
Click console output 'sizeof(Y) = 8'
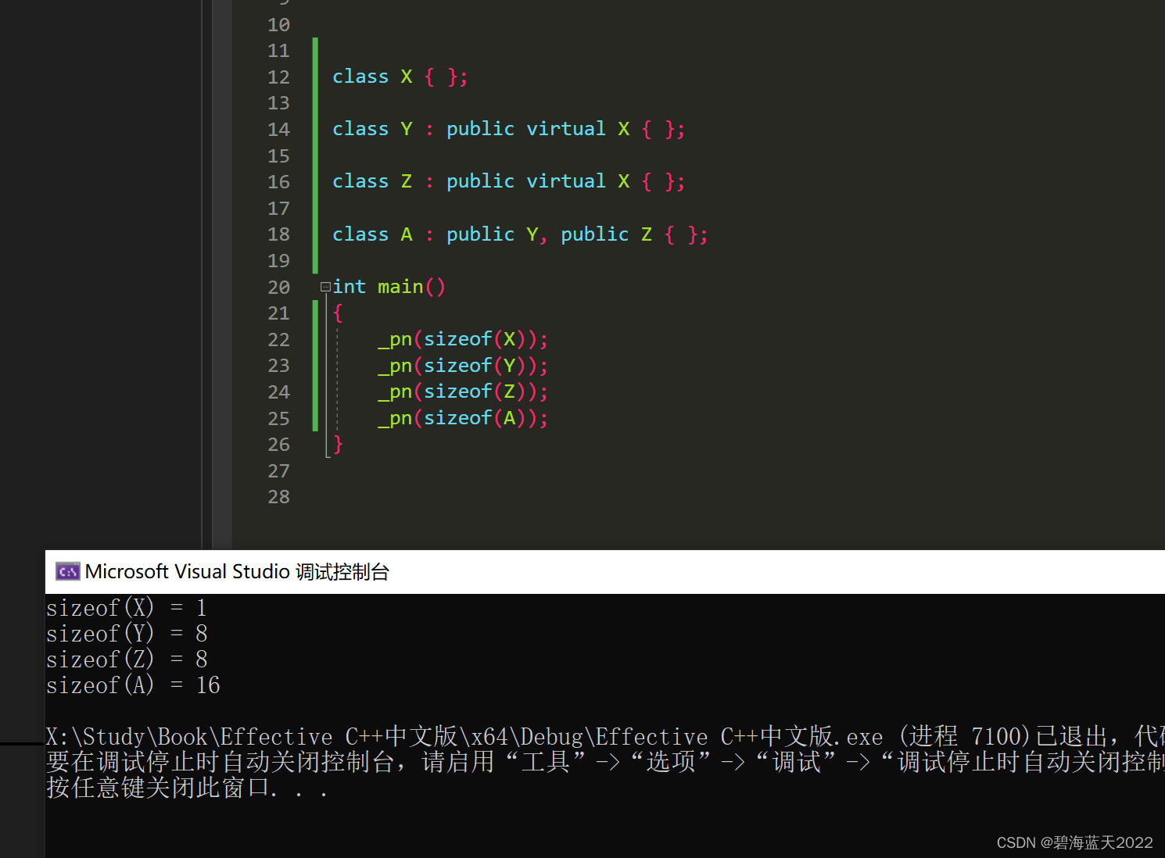coord(127,634)
